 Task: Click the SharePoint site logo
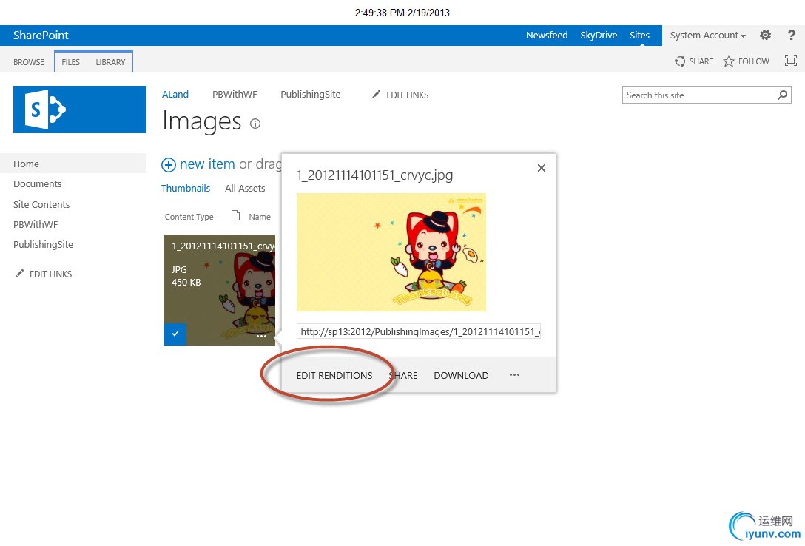coord(80,109)
